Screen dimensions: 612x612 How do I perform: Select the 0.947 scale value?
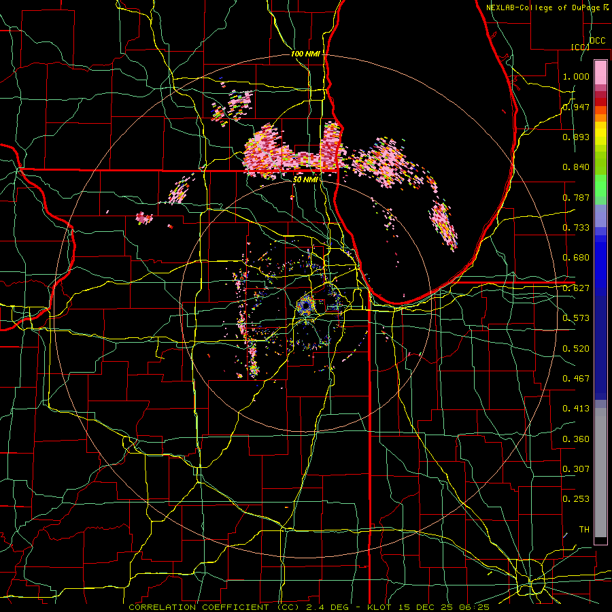point(576,107)
